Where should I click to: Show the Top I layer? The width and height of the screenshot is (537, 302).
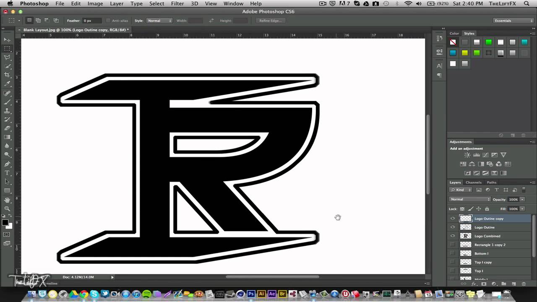tap(452, 271)
